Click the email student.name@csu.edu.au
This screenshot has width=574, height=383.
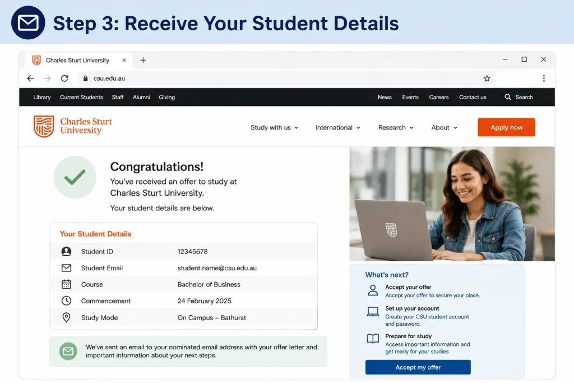(x=217, y=268)
